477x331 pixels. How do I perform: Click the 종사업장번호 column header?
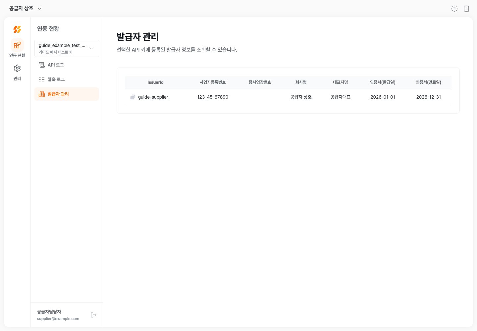pos(260,82)
